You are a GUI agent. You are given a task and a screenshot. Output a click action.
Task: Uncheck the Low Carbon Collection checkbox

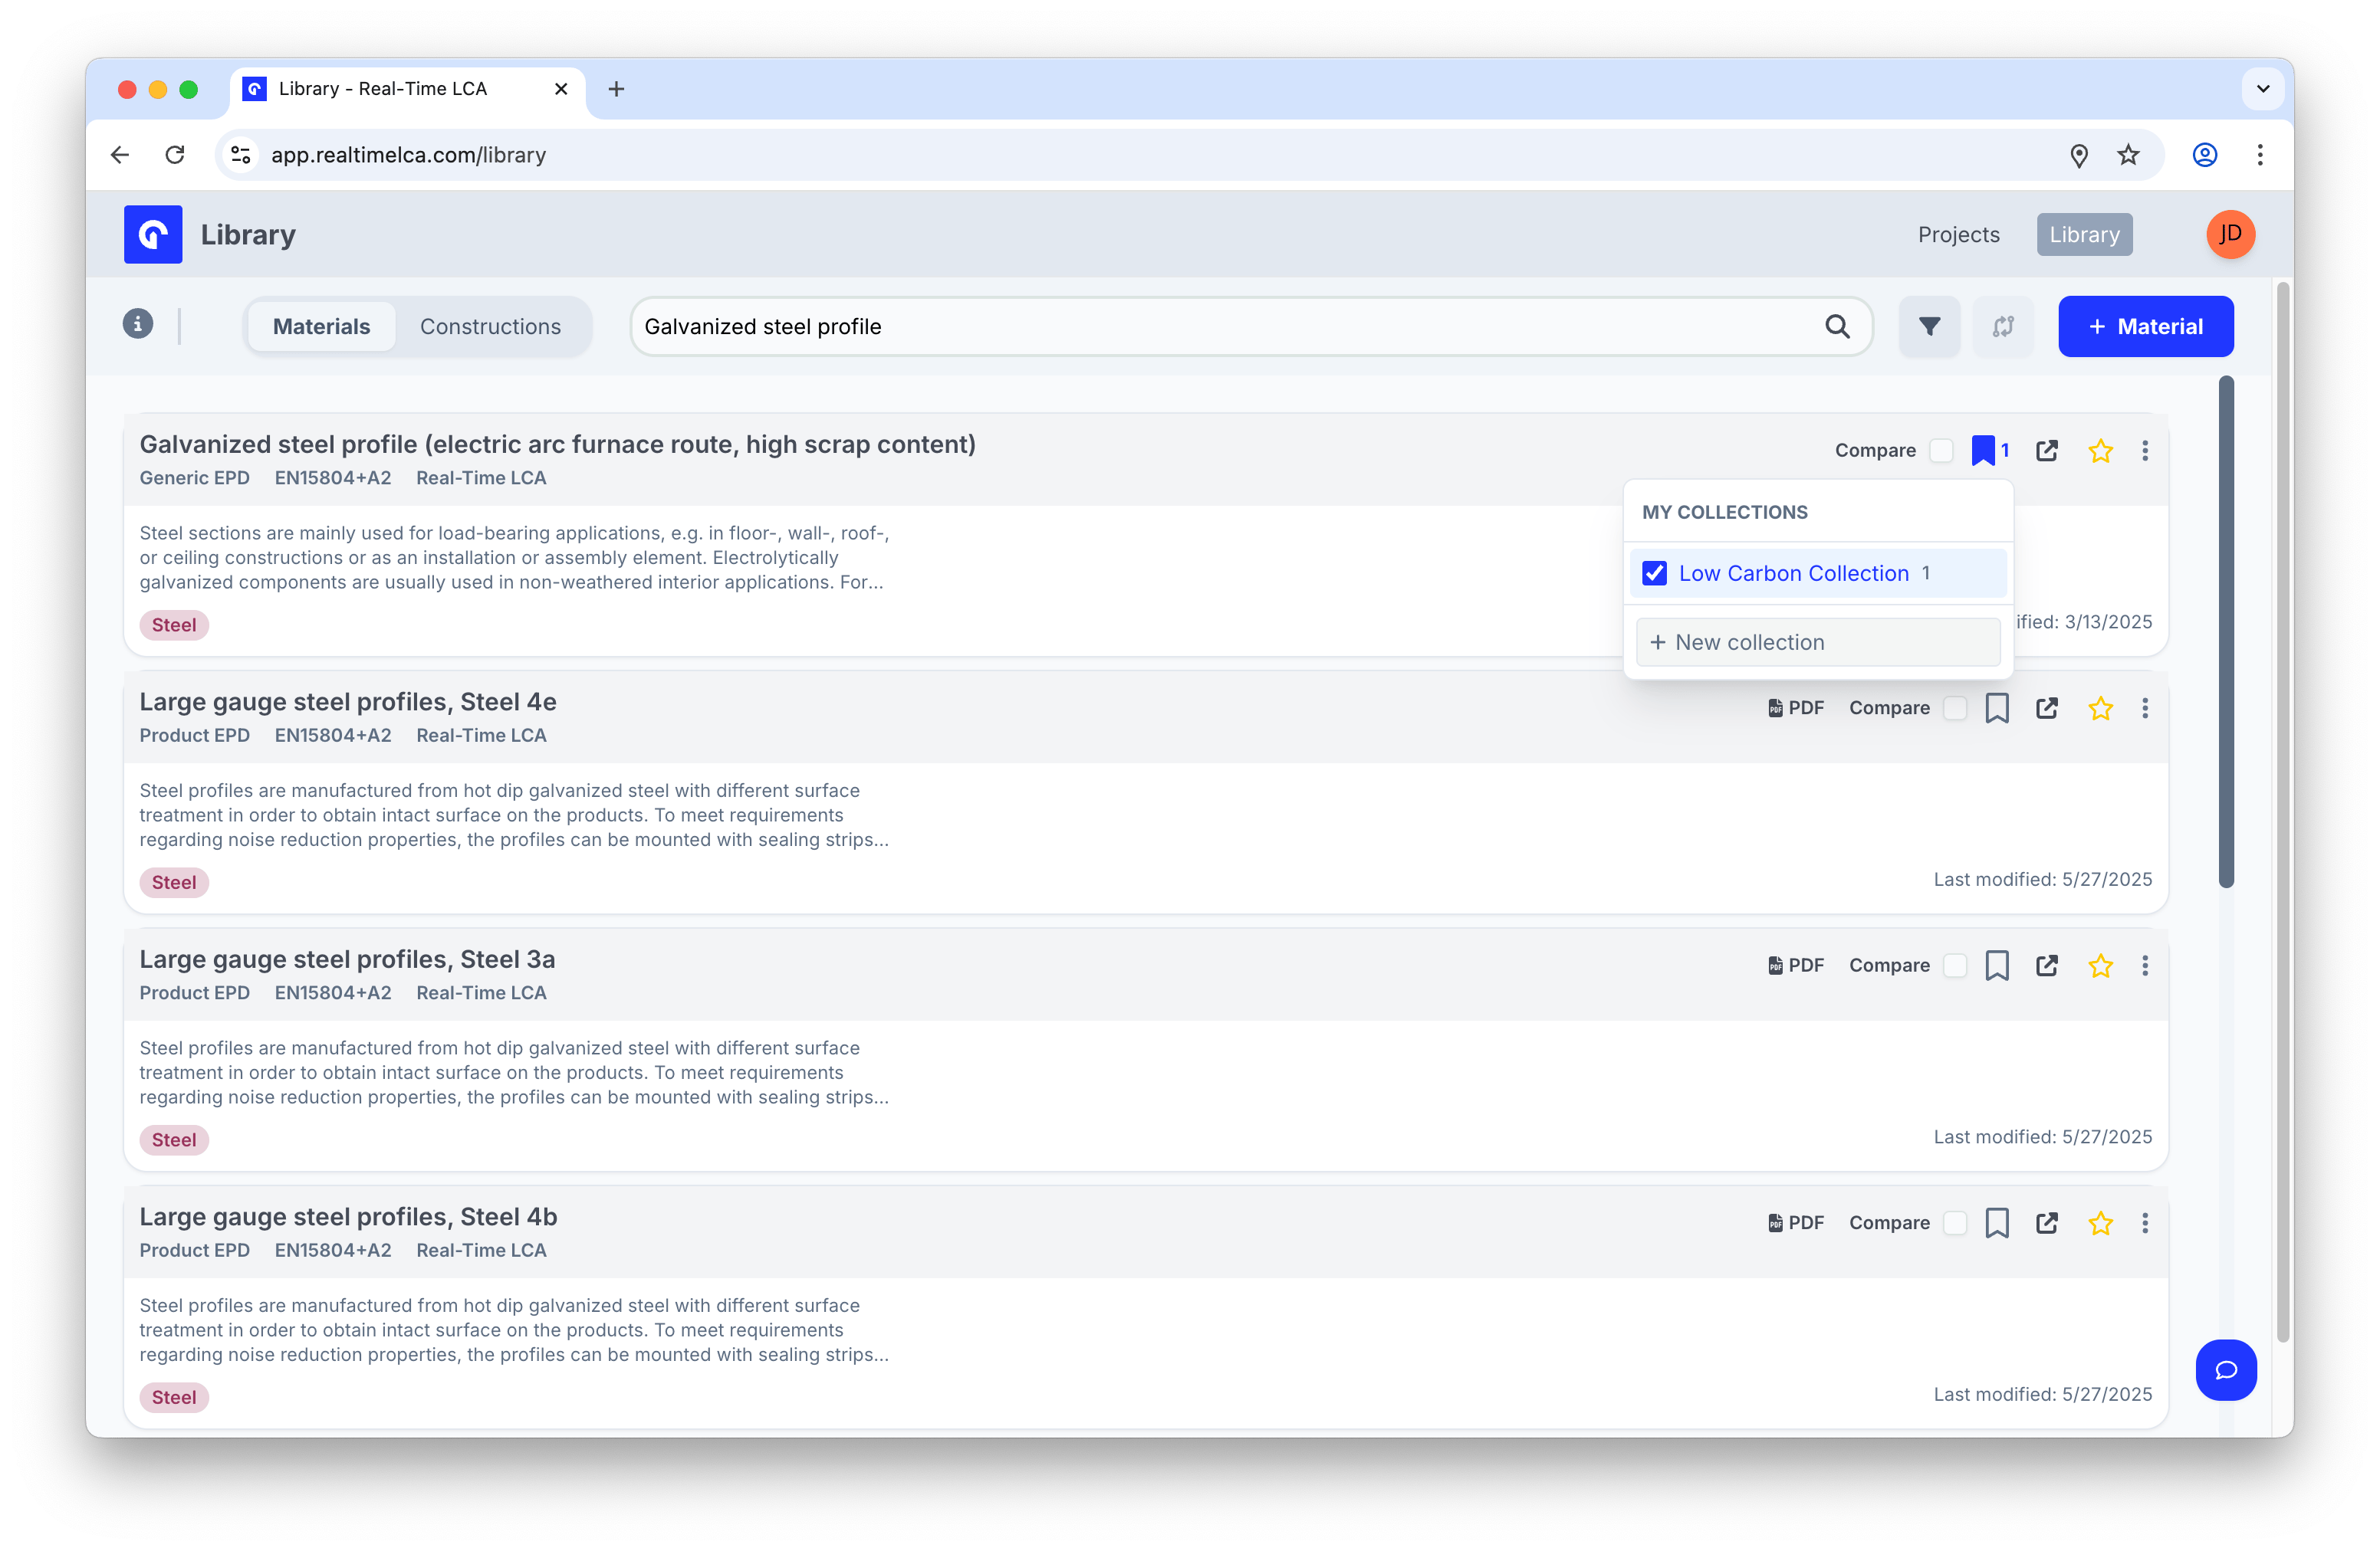[x=1655, y=572]
